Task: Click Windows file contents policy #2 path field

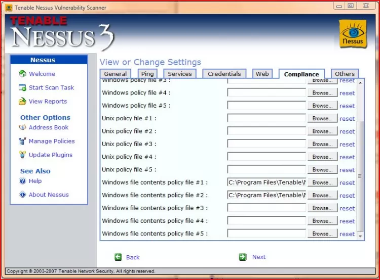Action: [x=267, y=195]
